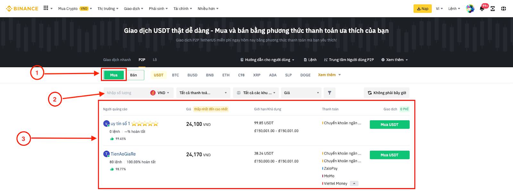Click the Viettel Money payment method
The width and height of the screenshot is (513, 191).
click(335, 184)
